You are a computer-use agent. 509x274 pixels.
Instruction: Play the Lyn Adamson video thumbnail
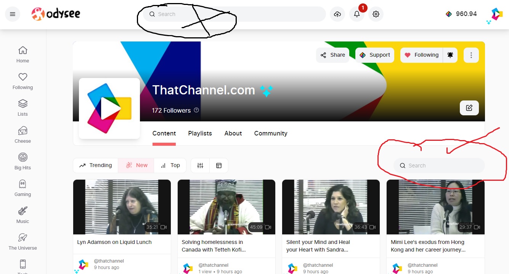tap(122, 207)
